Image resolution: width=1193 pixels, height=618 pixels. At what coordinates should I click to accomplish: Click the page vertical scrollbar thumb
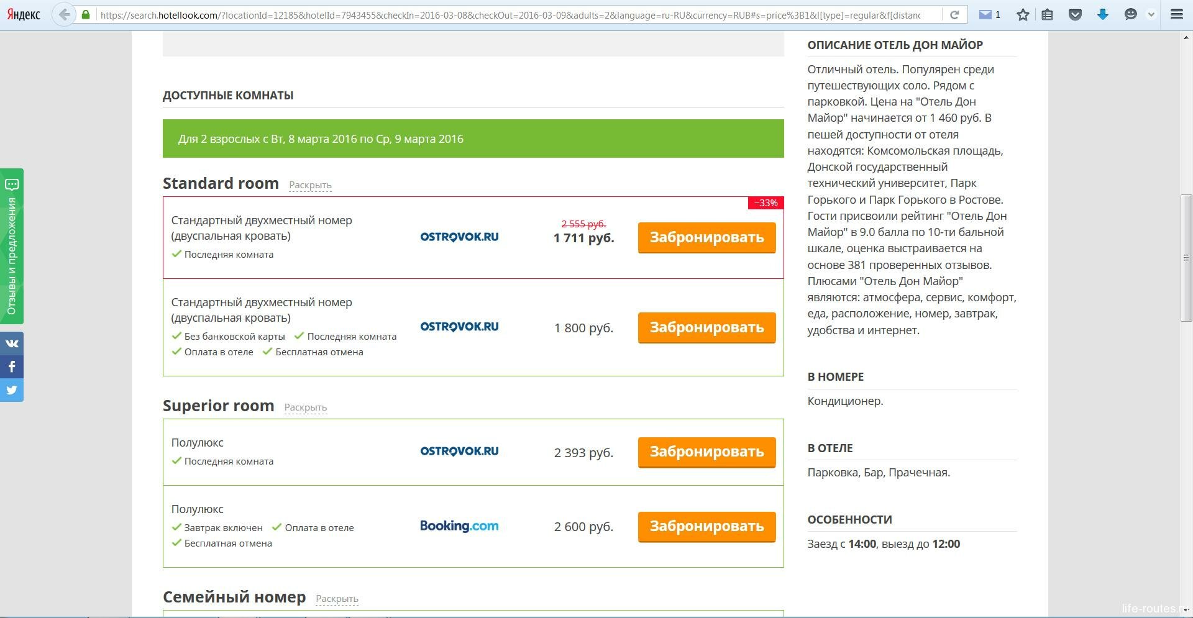pos(1186,258)
